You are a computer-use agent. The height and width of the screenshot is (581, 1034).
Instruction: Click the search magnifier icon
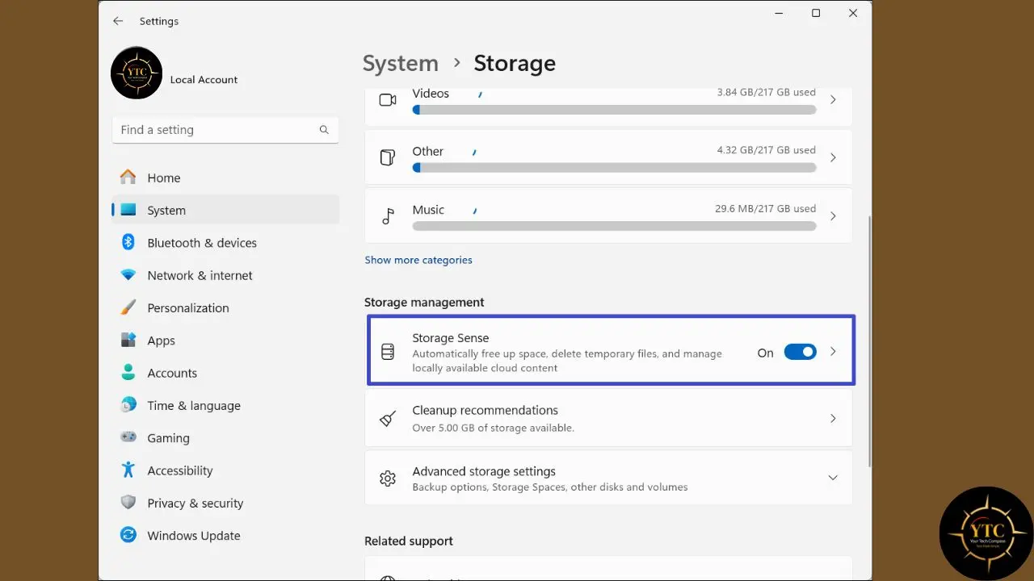[324, 130]
